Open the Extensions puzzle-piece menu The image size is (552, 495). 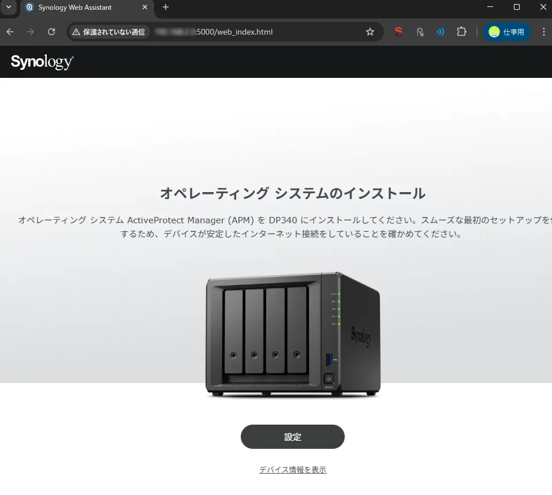click(461, 32)
